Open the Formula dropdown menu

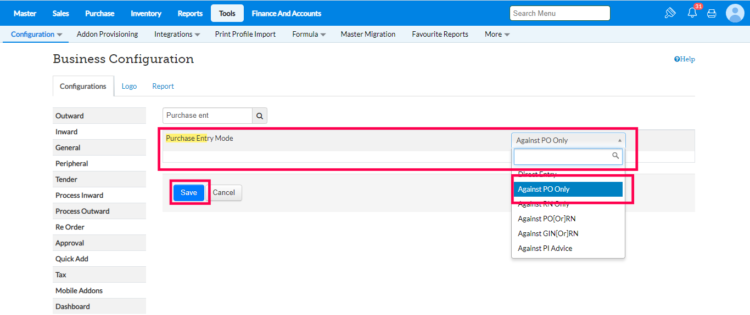pyautogui.click(x=309, y=34)
